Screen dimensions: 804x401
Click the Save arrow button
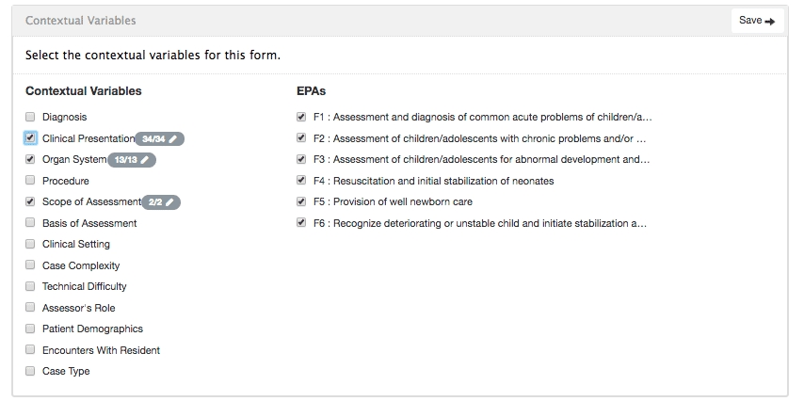click(x=757, y=21)
